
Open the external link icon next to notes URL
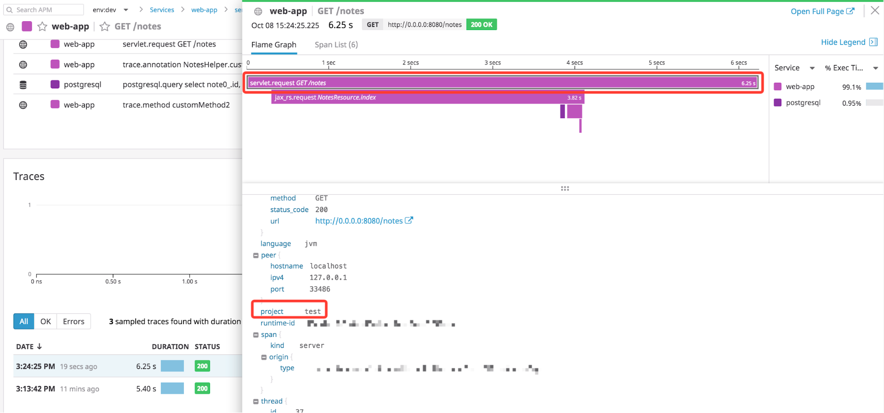click(x=409, y=220)
